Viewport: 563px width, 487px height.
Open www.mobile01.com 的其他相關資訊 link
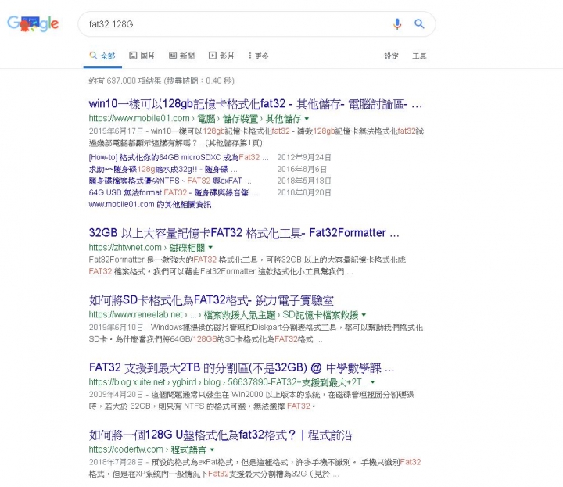(149, 204)
